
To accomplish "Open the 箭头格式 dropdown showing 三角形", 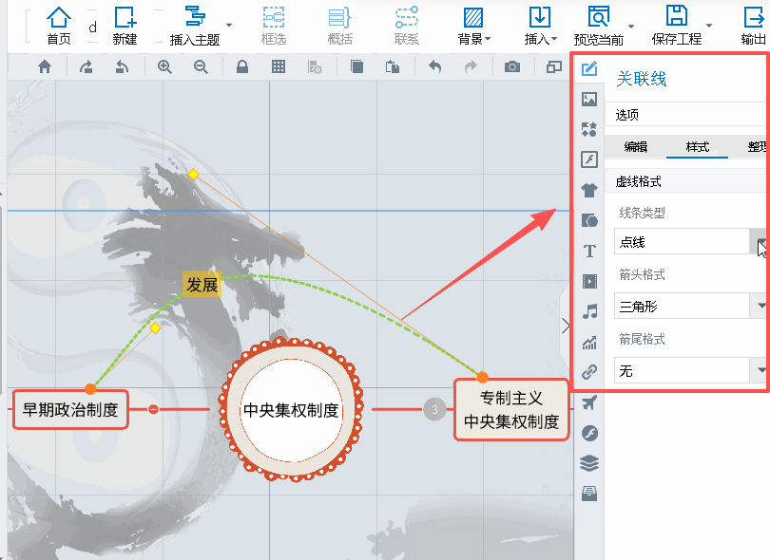I will 759,307.
